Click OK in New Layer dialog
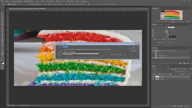The height and width of the screenshot is (108, 192). tap(133, 47)
